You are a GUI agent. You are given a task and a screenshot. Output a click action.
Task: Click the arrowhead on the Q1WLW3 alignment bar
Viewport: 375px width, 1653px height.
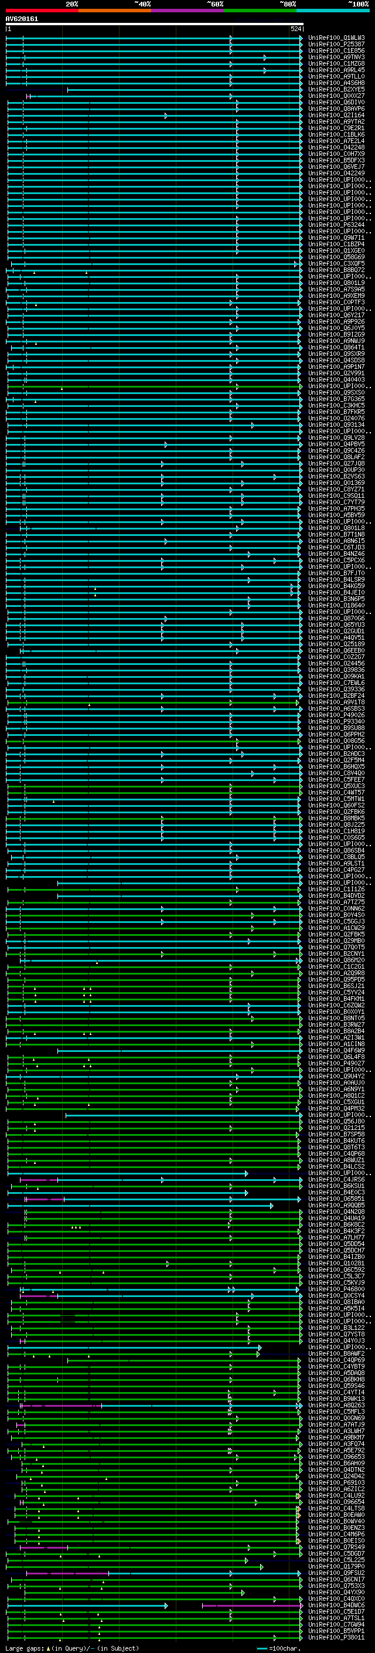coord(301,38)
